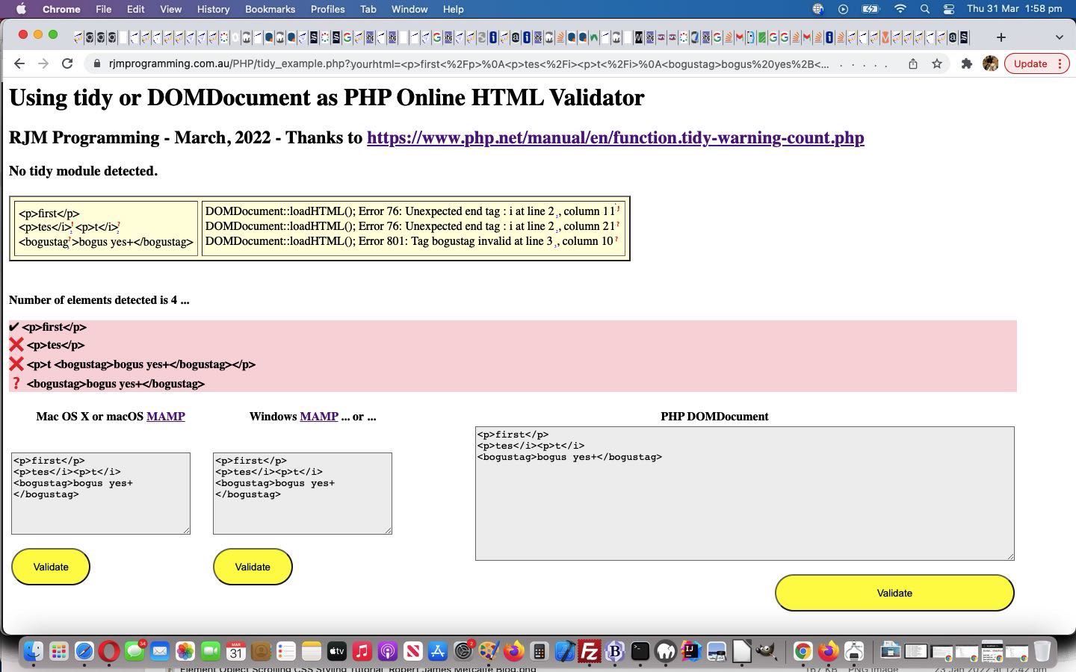Open the History menu in Chrome
Image resolution: width=1076 pixels, height=672 pixels.
[x=213, y=9]
